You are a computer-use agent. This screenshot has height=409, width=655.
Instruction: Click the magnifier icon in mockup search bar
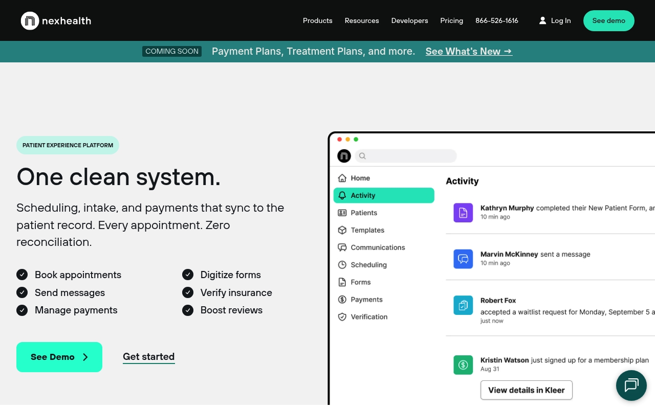pos(362,156)
